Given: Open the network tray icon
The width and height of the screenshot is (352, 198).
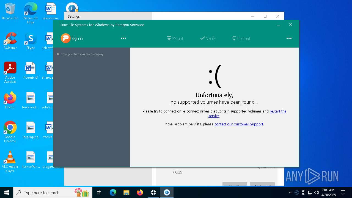Looking at the screenshot, I should [310, 193].
